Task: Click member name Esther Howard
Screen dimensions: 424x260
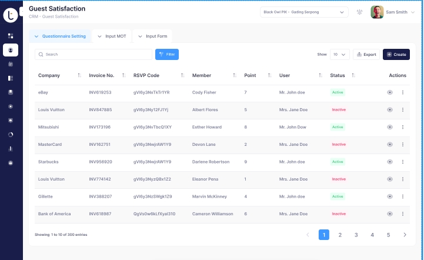Action: coord(207,127)
